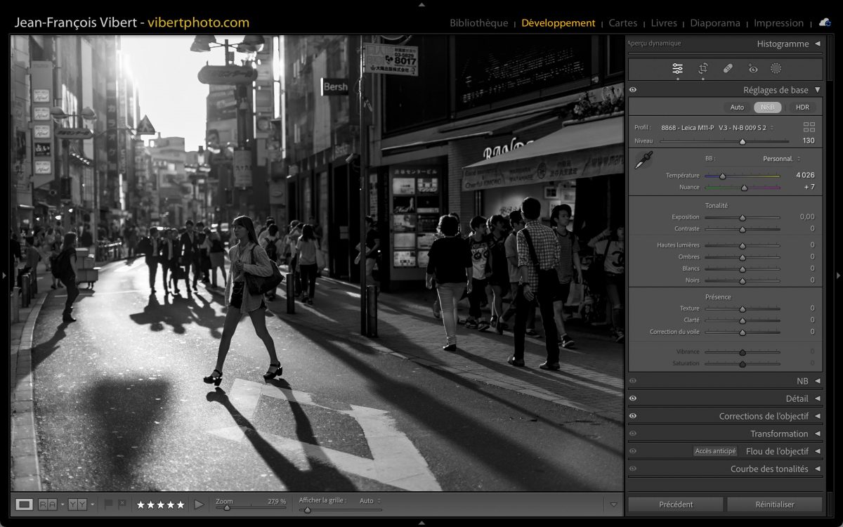Expand the Courbe des tonalités panel
This screenshot has height=527, width=843.
[769, 469]
